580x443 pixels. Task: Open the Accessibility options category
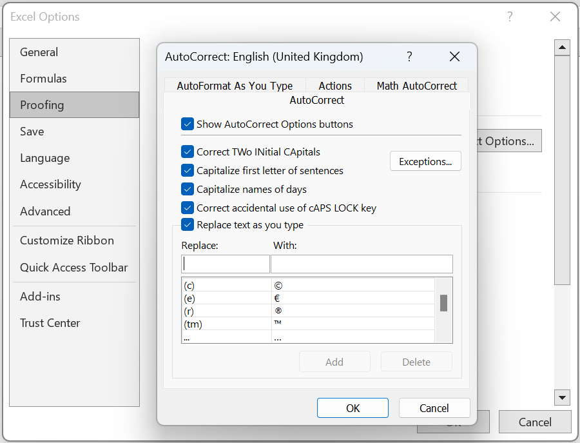[74, 184]
